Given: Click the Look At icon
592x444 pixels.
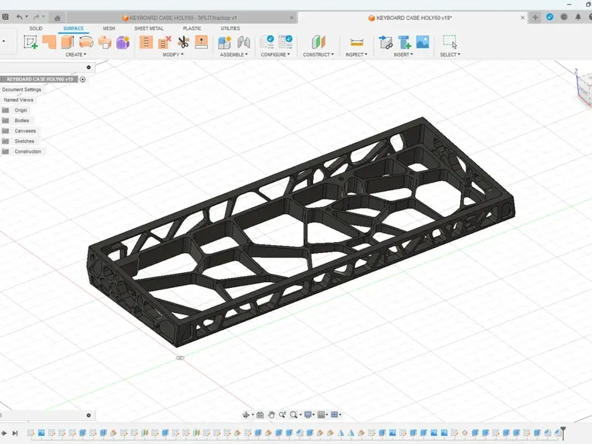Looking at the screenshot, I should 260,415.
